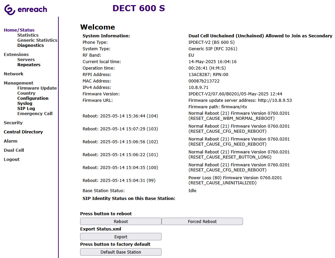Open the Servers page
The image size is (335, 258).
pyautogui.click(x=26, y=60)
